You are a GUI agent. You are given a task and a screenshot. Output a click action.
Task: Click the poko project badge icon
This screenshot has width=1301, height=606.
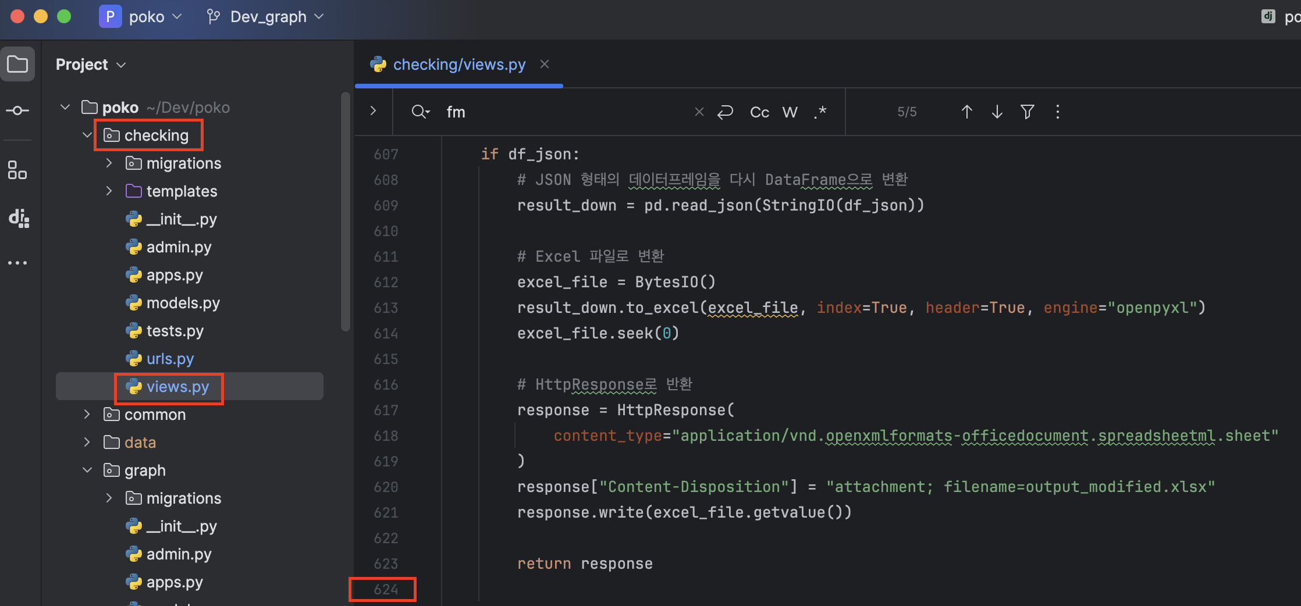pos(110,16)
